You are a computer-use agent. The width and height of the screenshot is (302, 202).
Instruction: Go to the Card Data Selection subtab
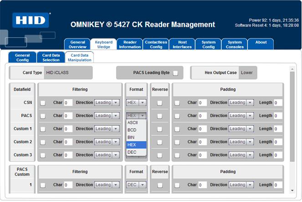(51, 57)
